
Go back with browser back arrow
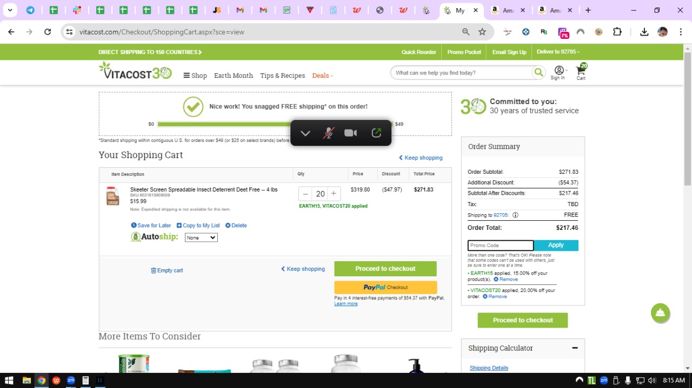tap(11, 32)
